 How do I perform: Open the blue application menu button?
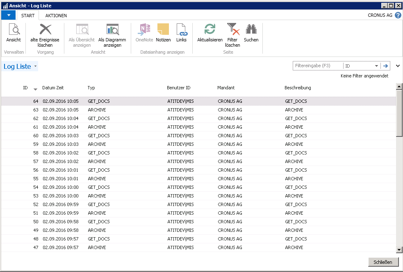pos(8,15)
